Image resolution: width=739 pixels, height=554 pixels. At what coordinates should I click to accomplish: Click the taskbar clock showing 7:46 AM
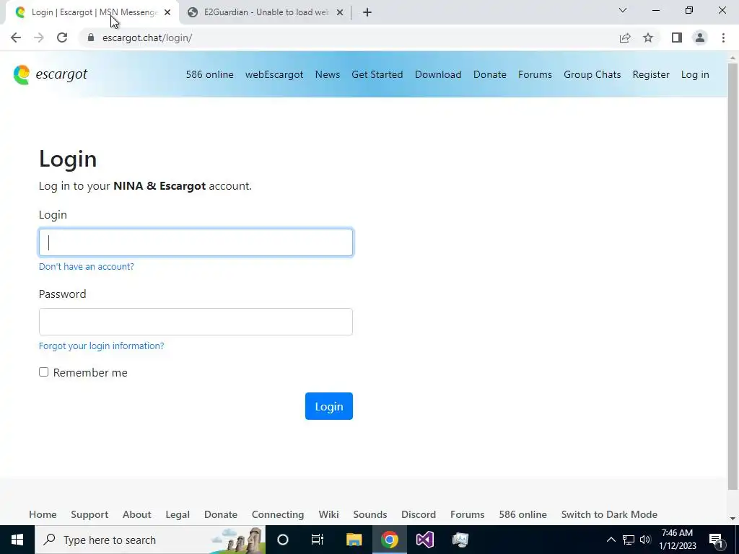(x=677, y=540)
